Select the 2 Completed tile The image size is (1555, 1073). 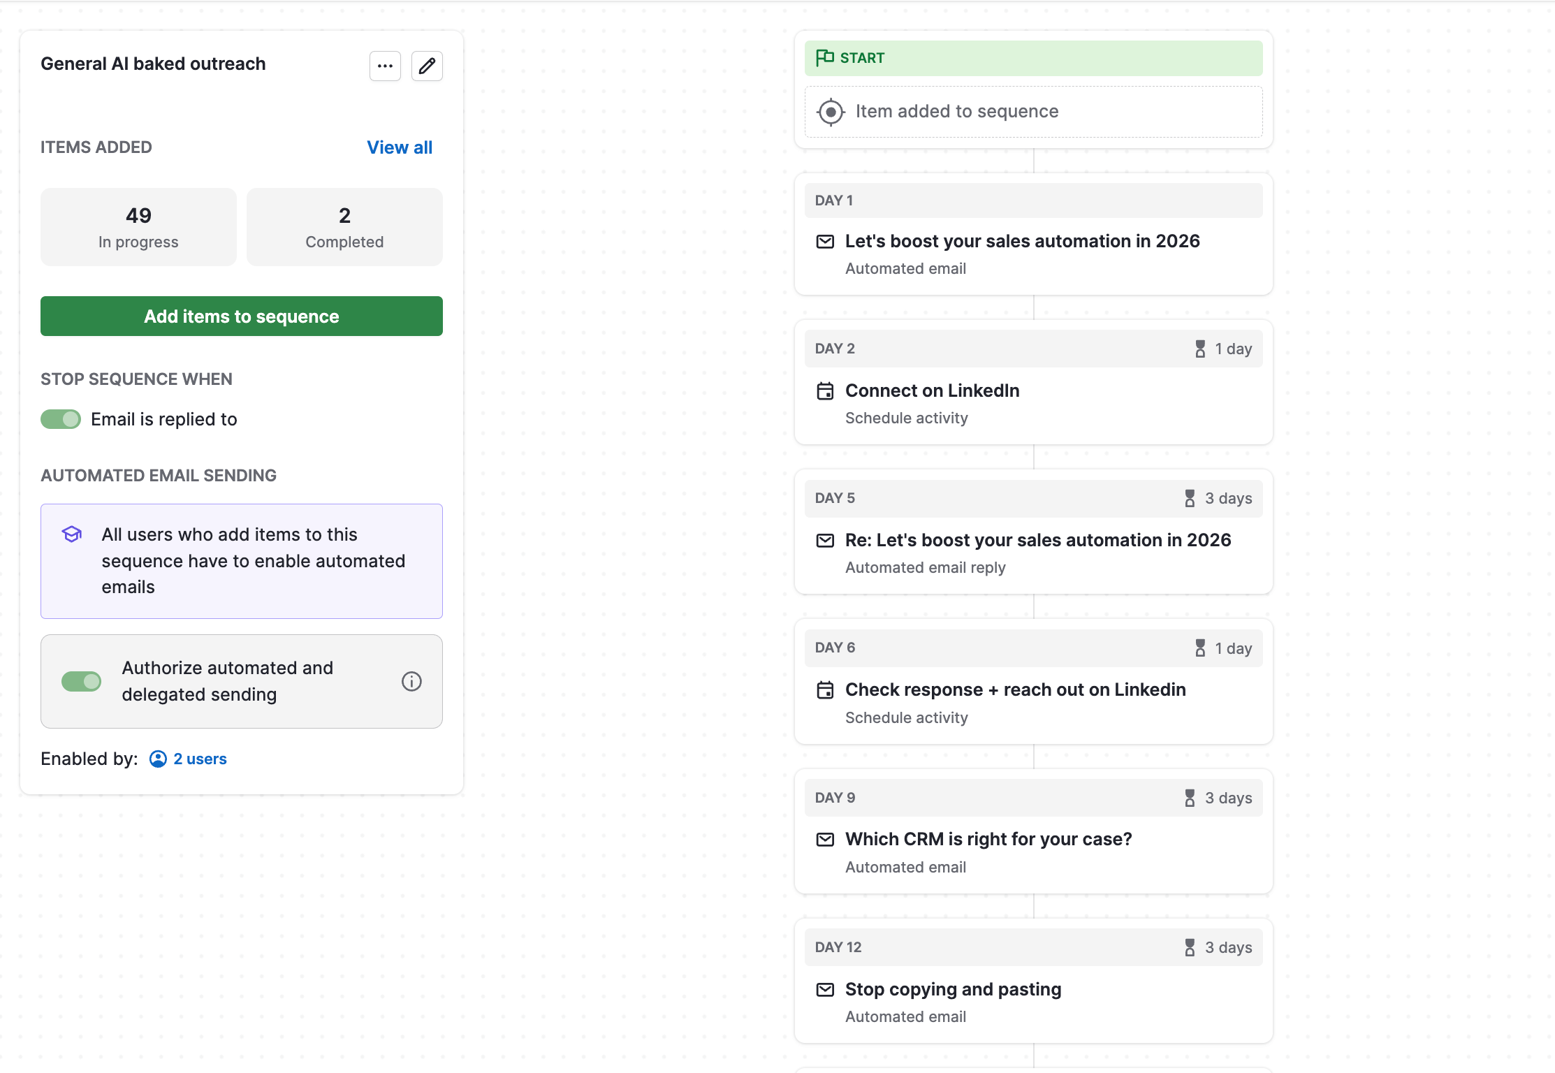coord(344,227)
